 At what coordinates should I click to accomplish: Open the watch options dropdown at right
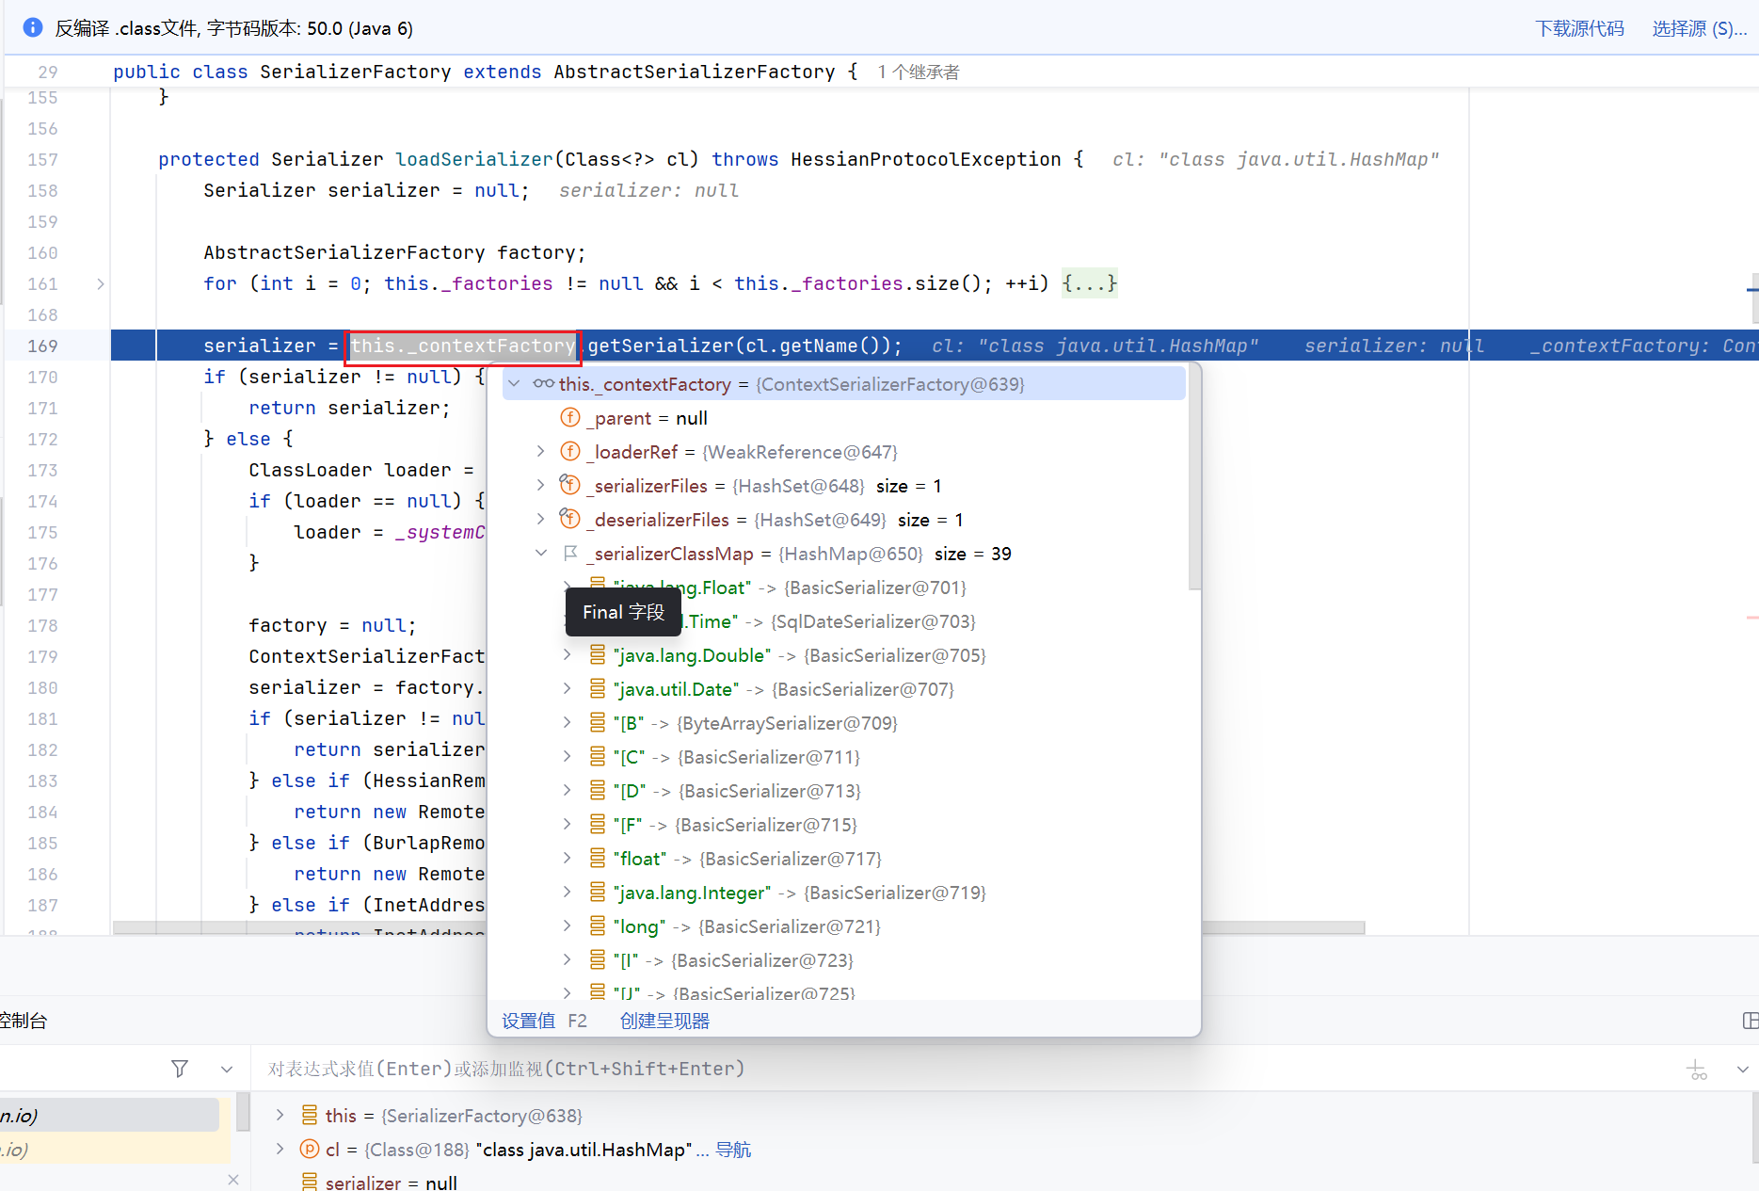click(x=1743, y=1070)
